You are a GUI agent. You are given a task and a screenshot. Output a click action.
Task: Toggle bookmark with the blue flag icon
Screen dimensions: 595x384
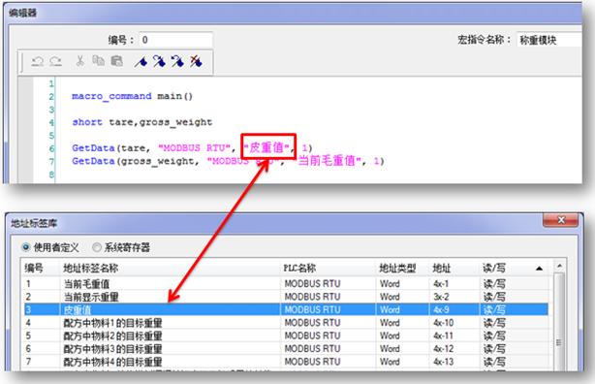point(141,61)
